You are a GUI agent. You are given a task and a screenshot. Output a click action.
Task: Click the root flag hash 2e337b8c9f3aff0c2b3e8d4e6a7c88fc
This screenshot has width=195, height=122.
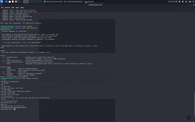(x=13, y=108)
